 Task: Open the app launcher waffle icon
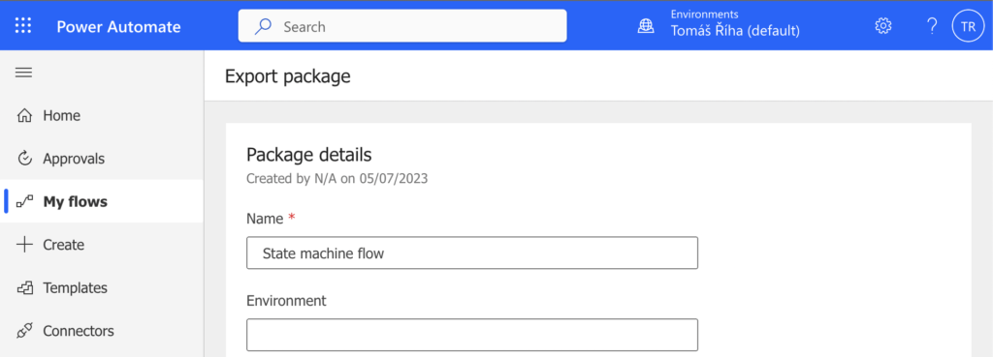point(23,26)
